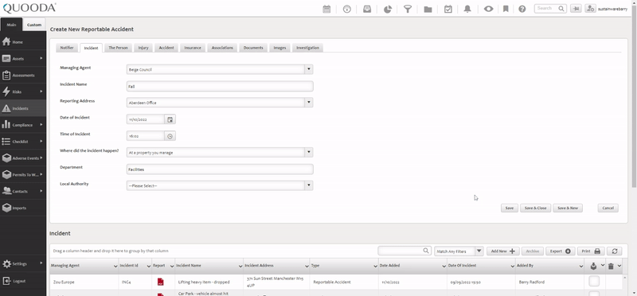Expand the Compliance sidebar submenu
Viewport: 637px width, 296px height.
[41, 125]
